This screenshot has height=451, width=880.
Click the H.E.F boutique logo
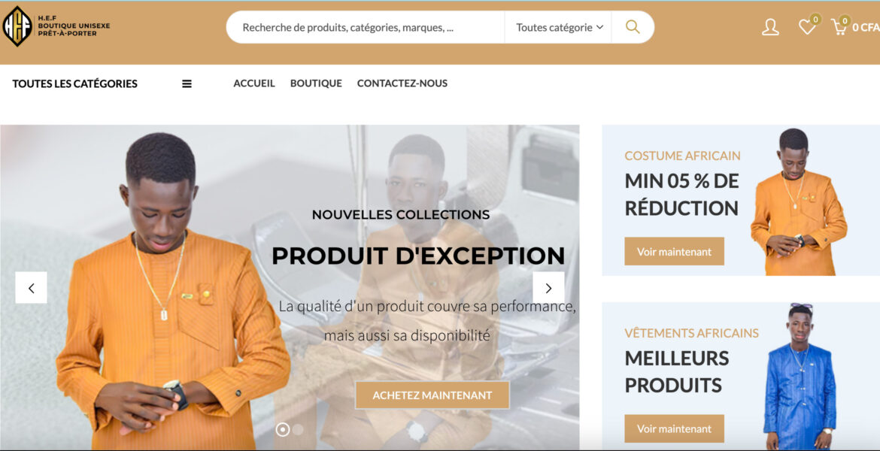coord(56,26)
